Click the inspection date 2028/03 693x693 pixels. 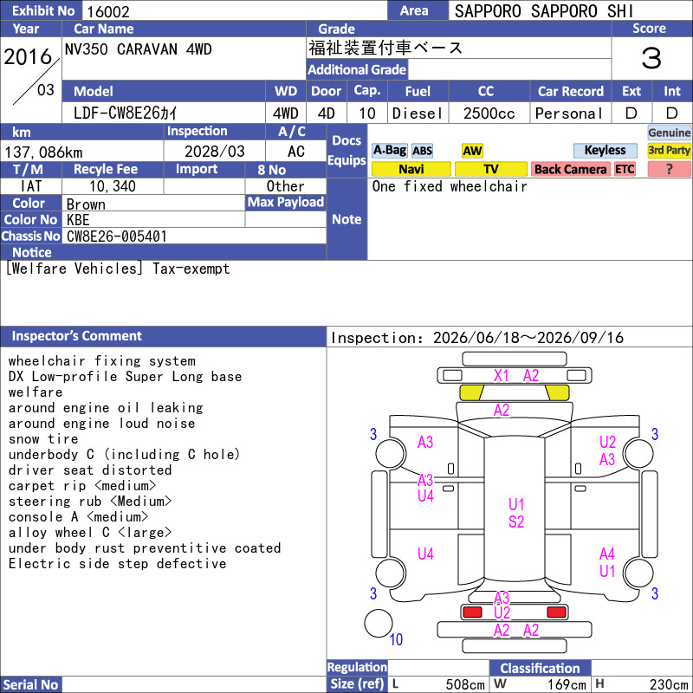tap(214, 152)
